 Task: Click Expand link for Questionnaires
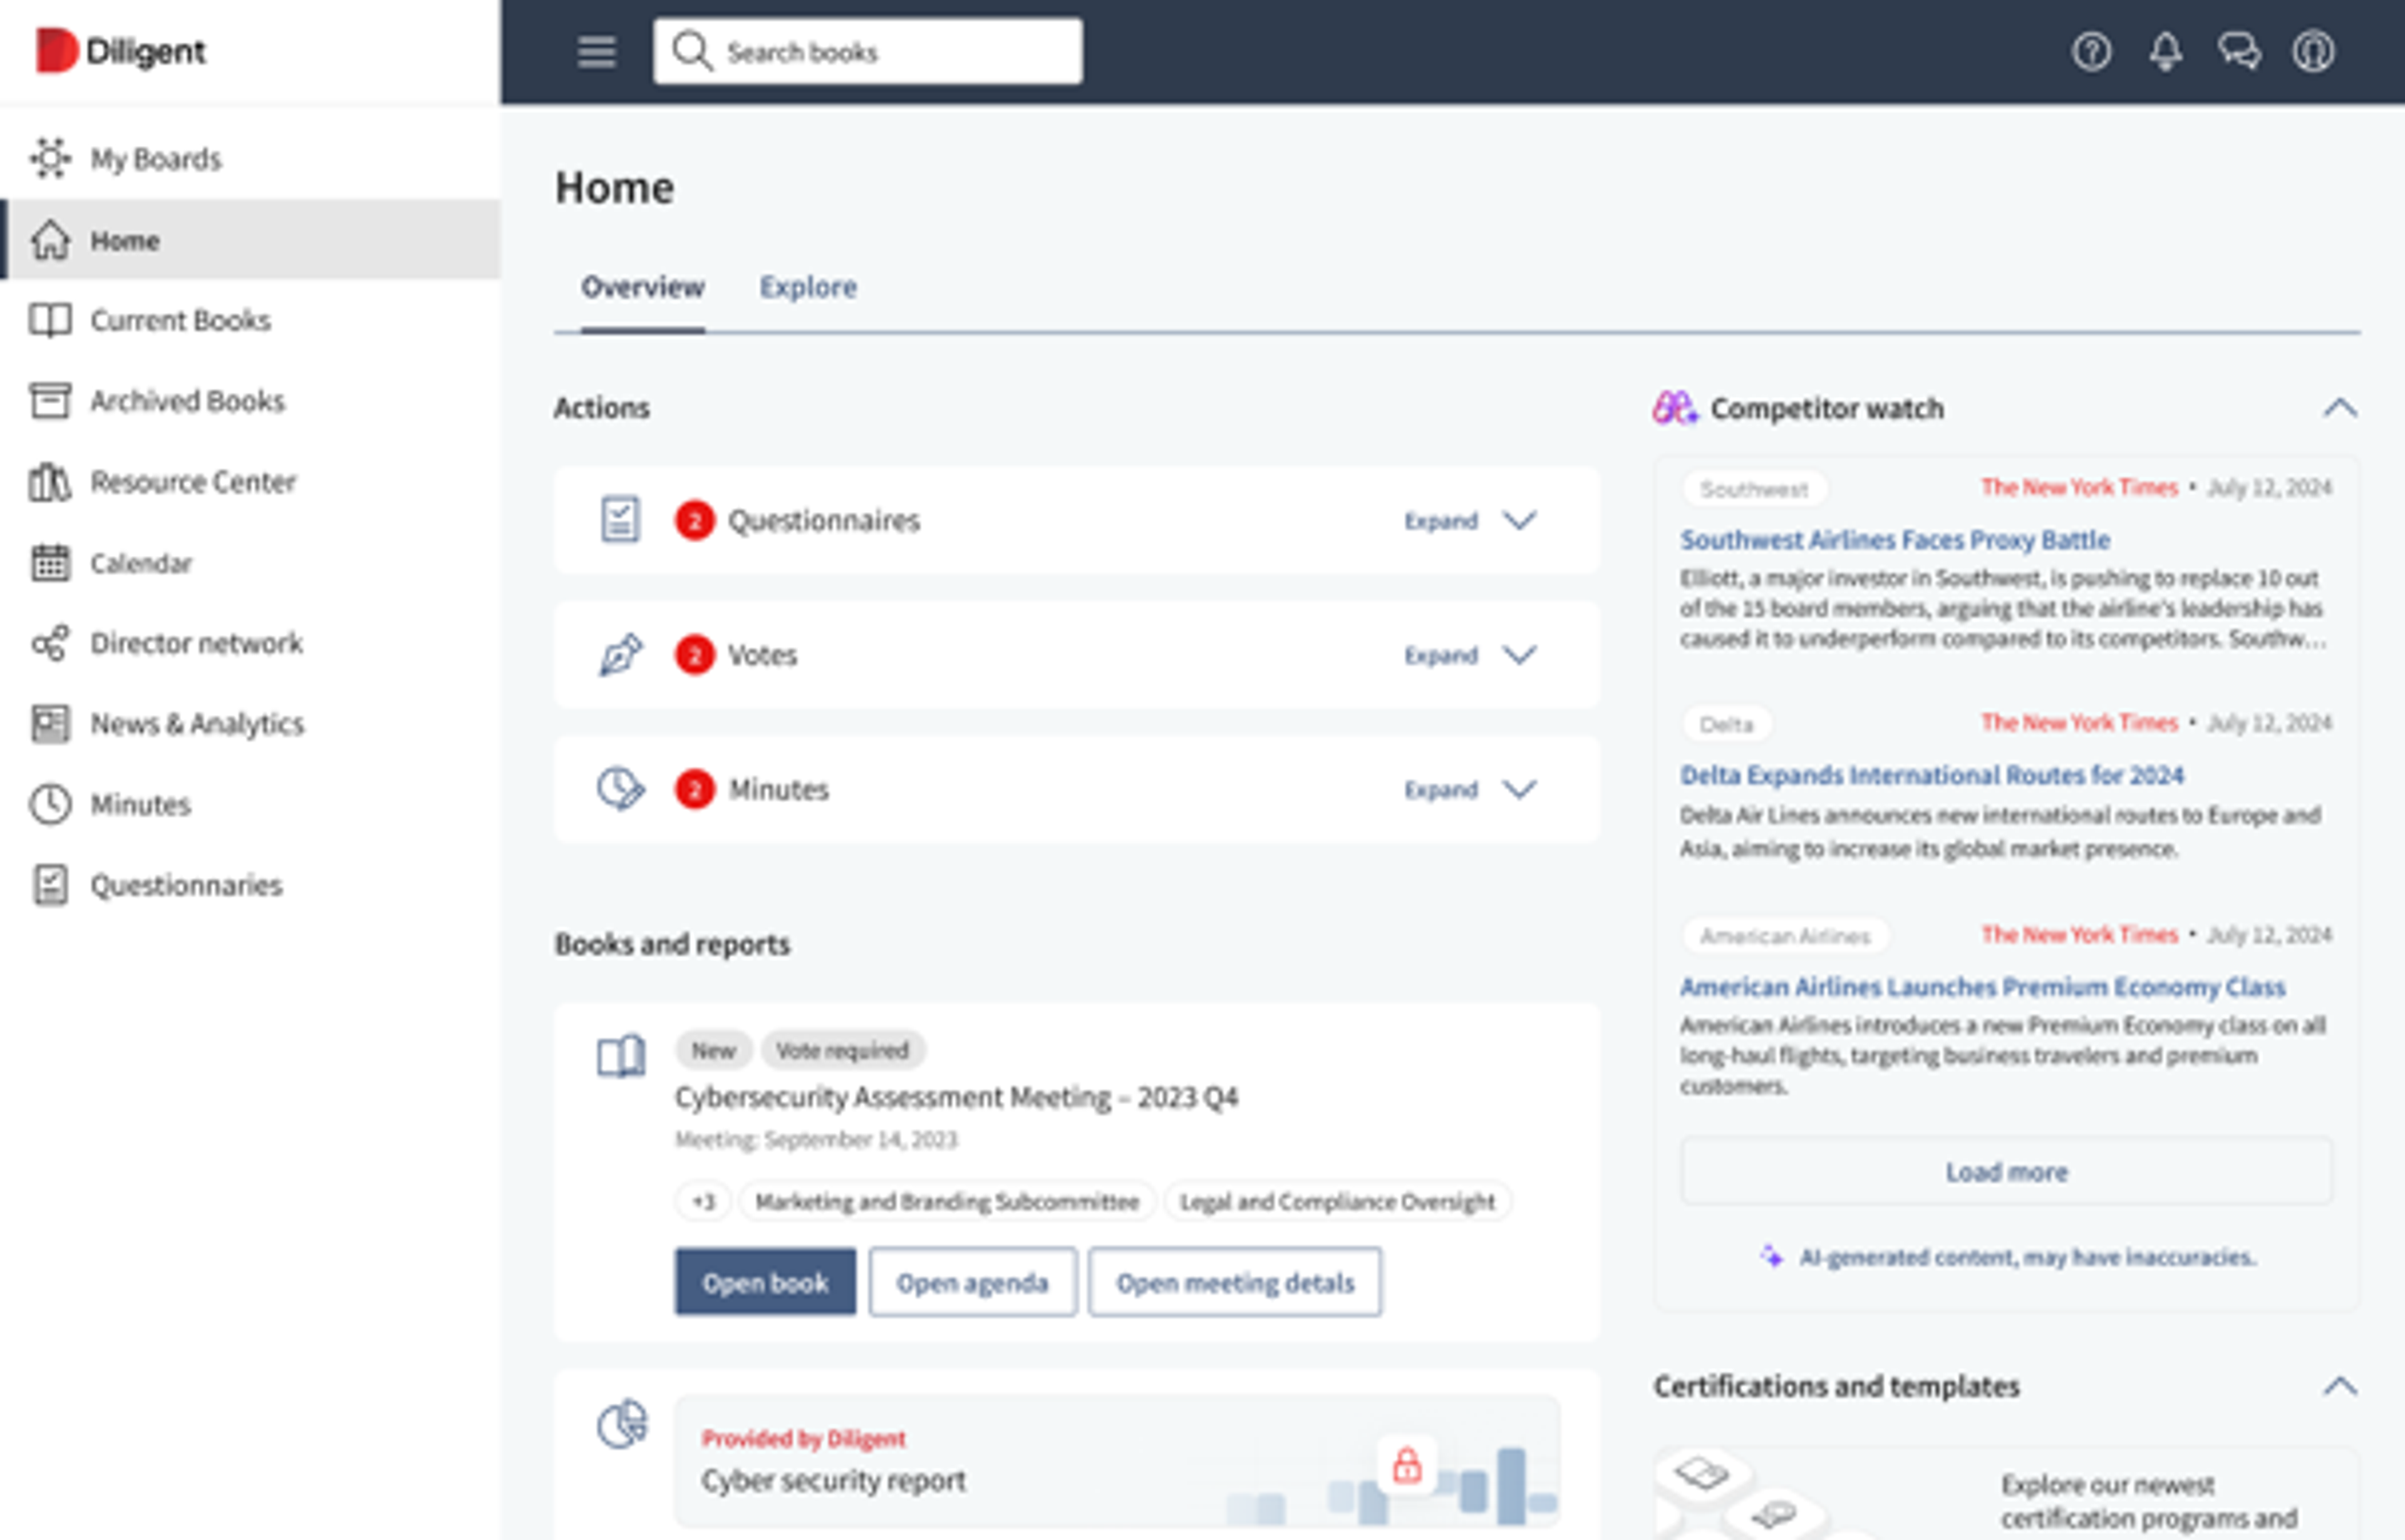[1440, 520]
